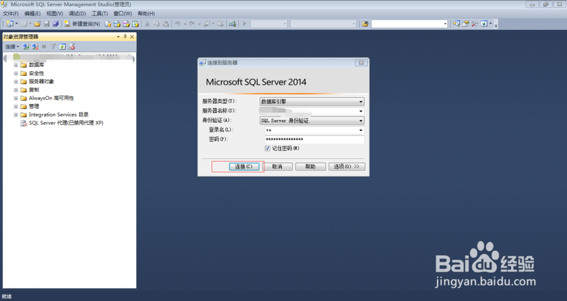Click the Open File folder icon

pos(37,24)
